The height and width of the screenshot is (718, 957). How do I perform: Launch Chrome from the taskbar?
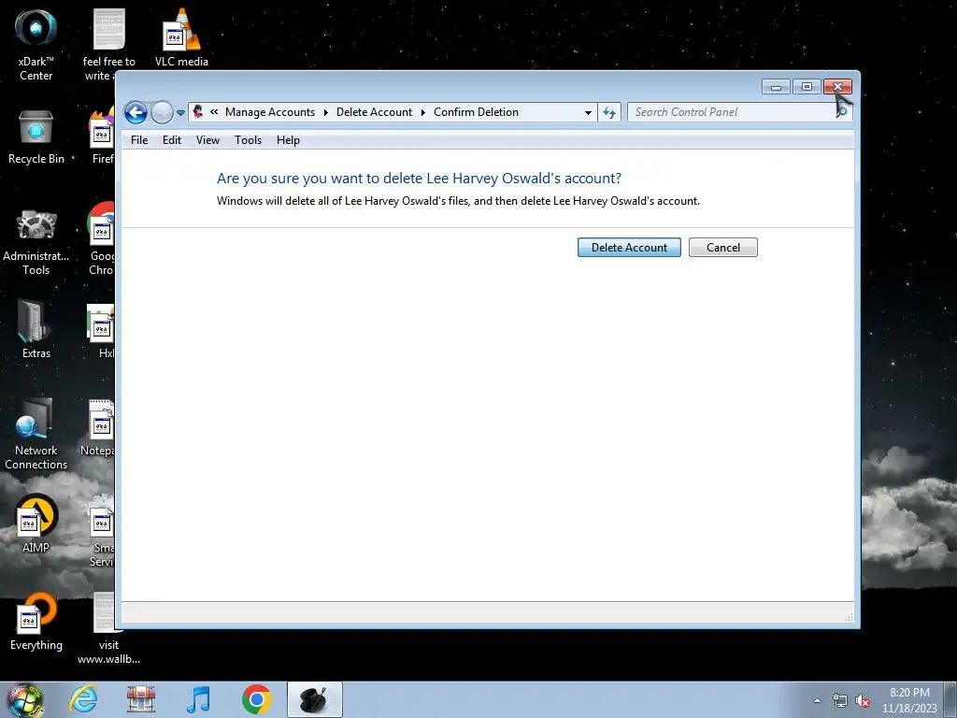[x=256, y=699]
